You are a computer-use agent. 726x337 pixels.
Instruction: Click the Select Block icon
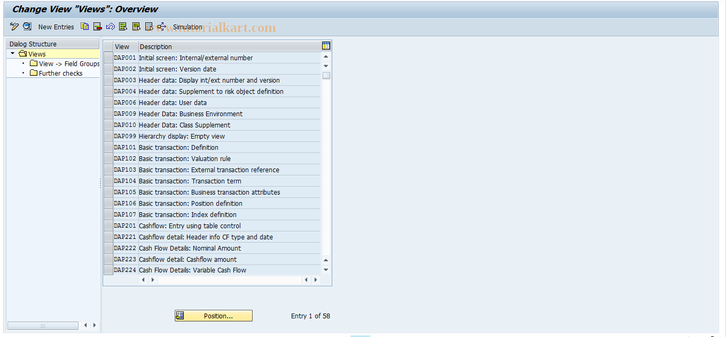[x=136, y=27]
